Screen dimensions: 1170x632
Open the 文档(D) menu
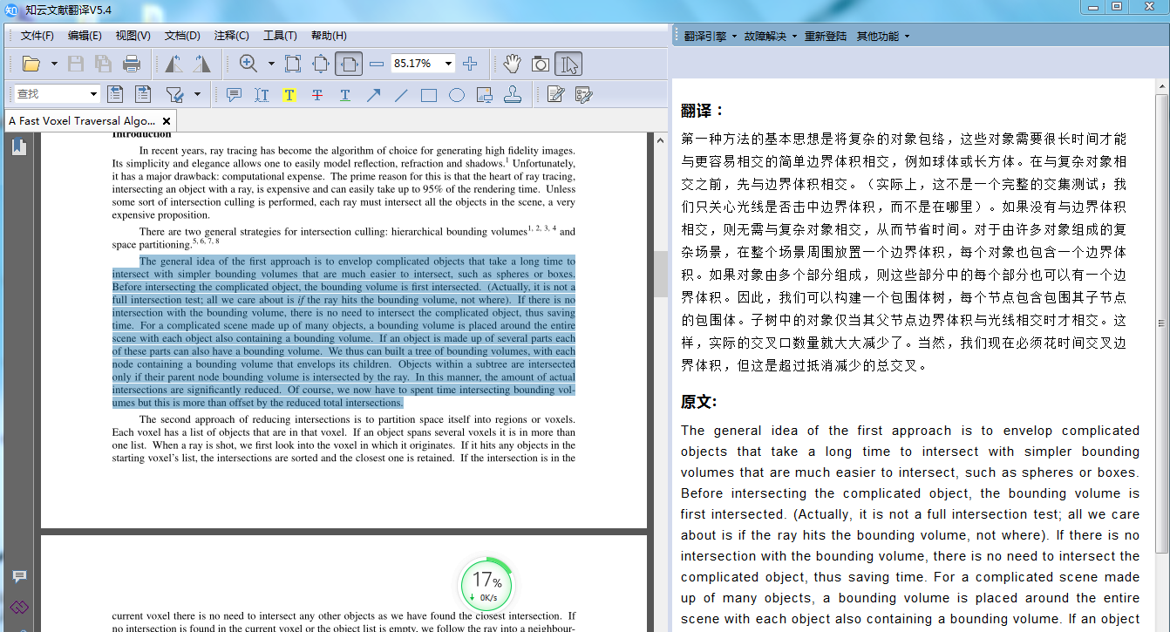tap(182, 36)
